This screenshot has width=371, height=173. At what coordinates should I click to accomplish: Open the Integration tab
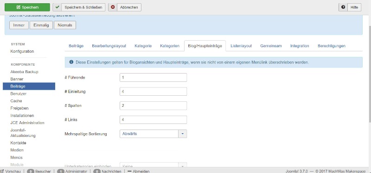click(300, 46)
